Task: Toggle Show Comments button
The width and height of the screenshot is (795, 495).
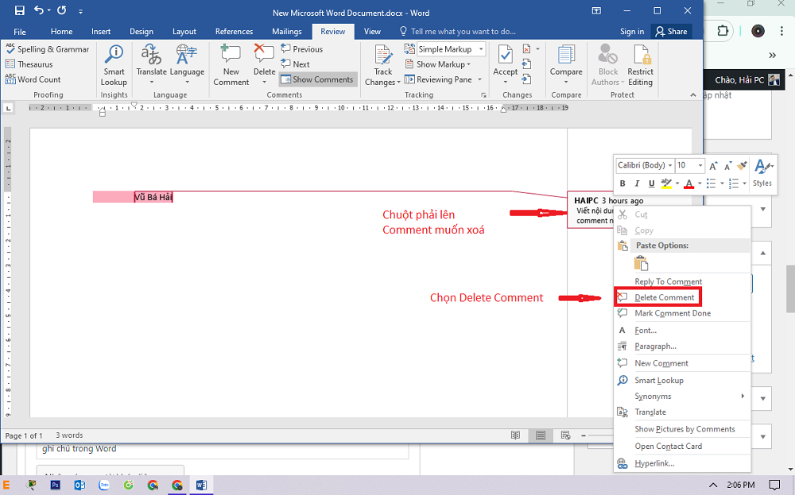Action: click(x=317, y=79)
